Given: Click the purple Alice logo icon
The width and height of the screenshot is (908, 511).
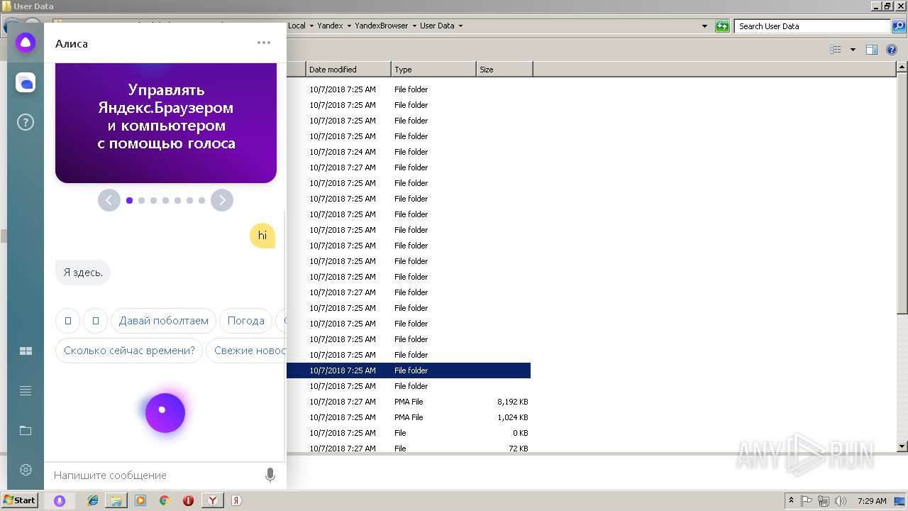Looking at the screenshot, I should 26,43.
